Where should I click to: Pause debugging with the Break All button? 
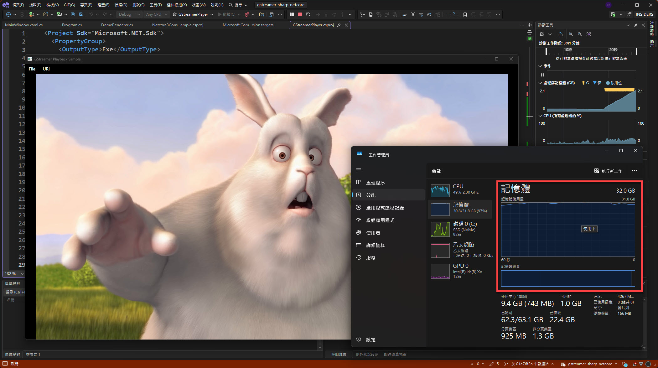click(292, 14)
